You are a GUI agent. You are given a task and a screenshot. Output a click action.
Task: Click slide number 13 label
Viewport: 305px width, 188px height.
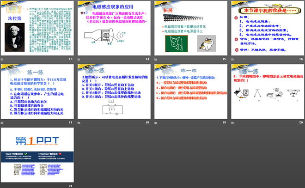tap(70, 59)
